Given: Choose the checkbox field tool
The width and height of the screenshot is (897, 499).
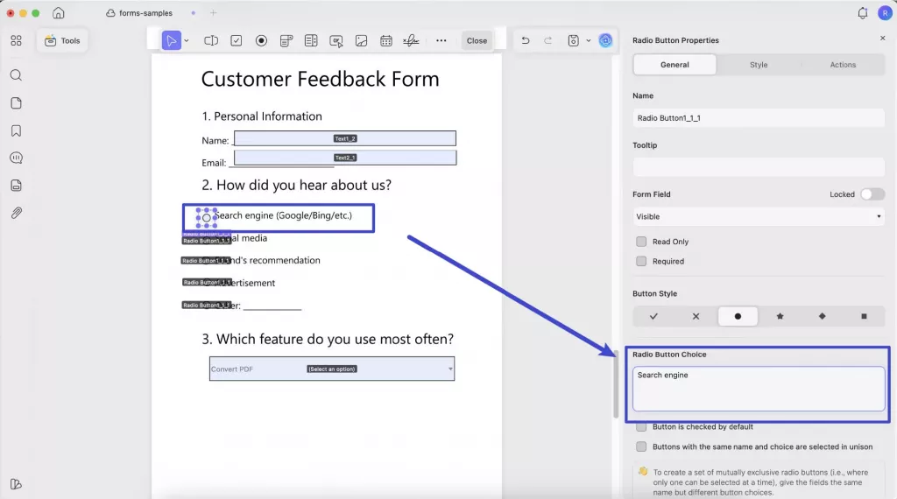Looking at the screenshot, I should pos(237,40).
